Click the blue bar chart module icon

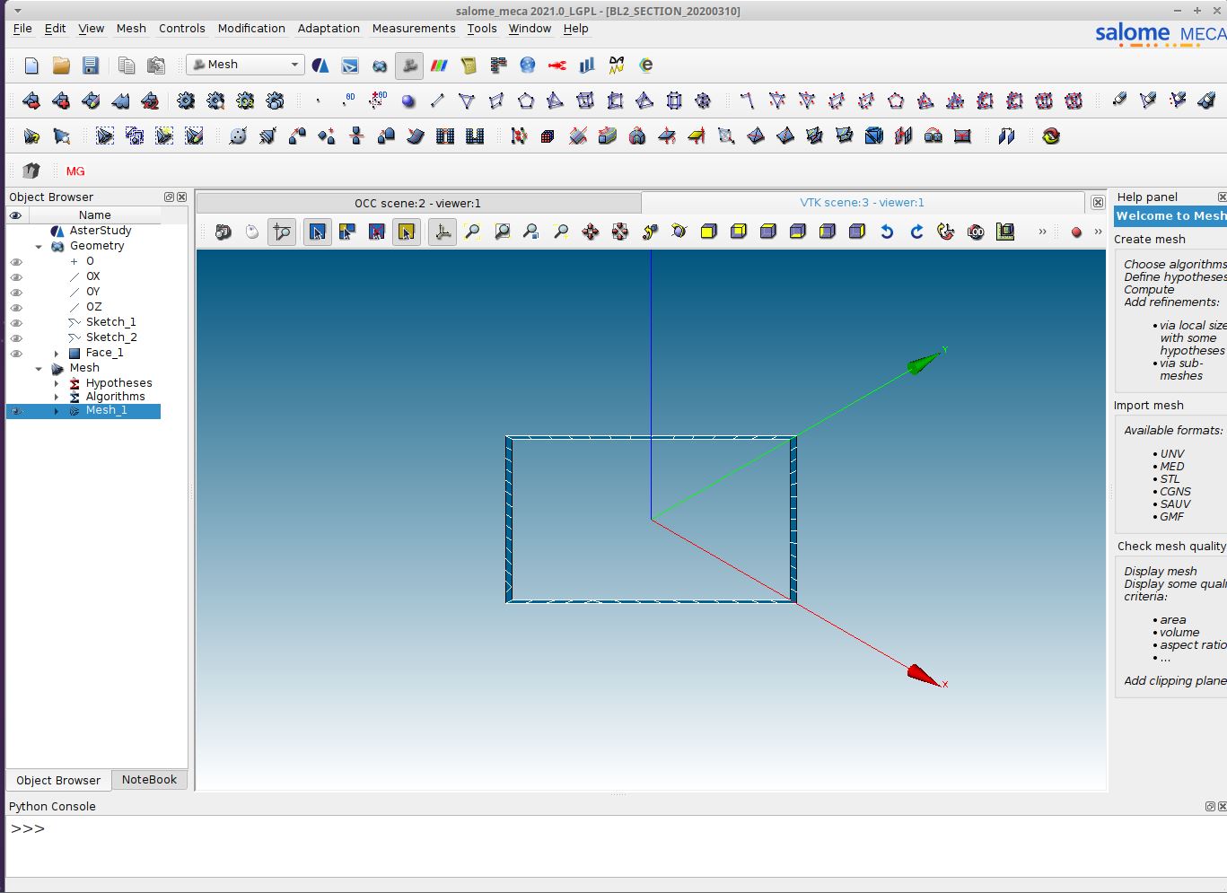click(587, 66)
